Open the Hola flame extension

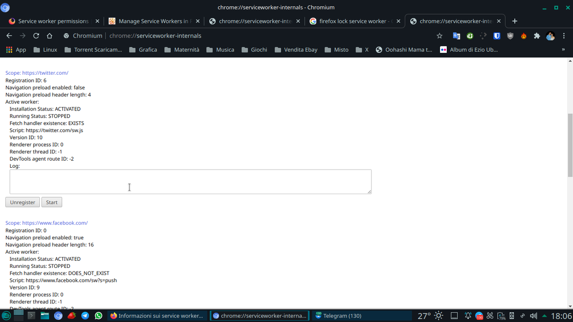click(524, 36)
